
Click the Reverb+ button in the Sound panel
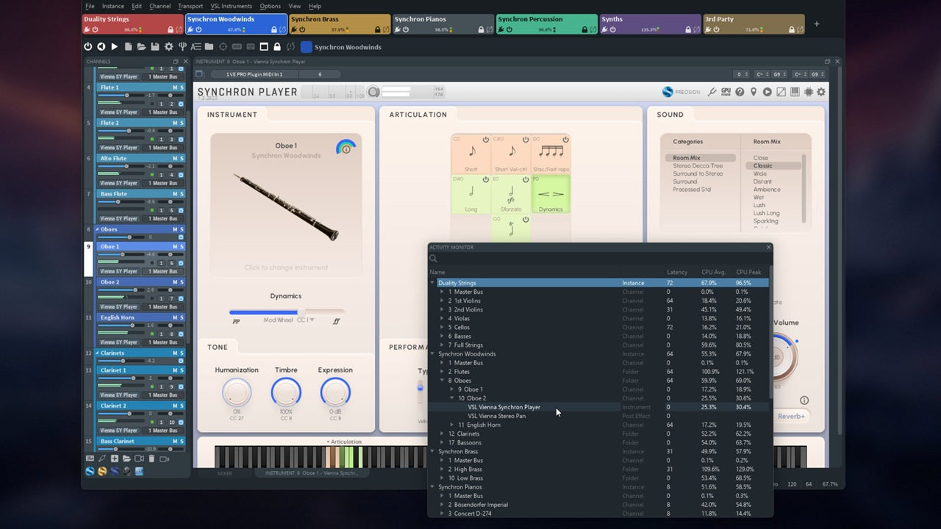[792, 416]
